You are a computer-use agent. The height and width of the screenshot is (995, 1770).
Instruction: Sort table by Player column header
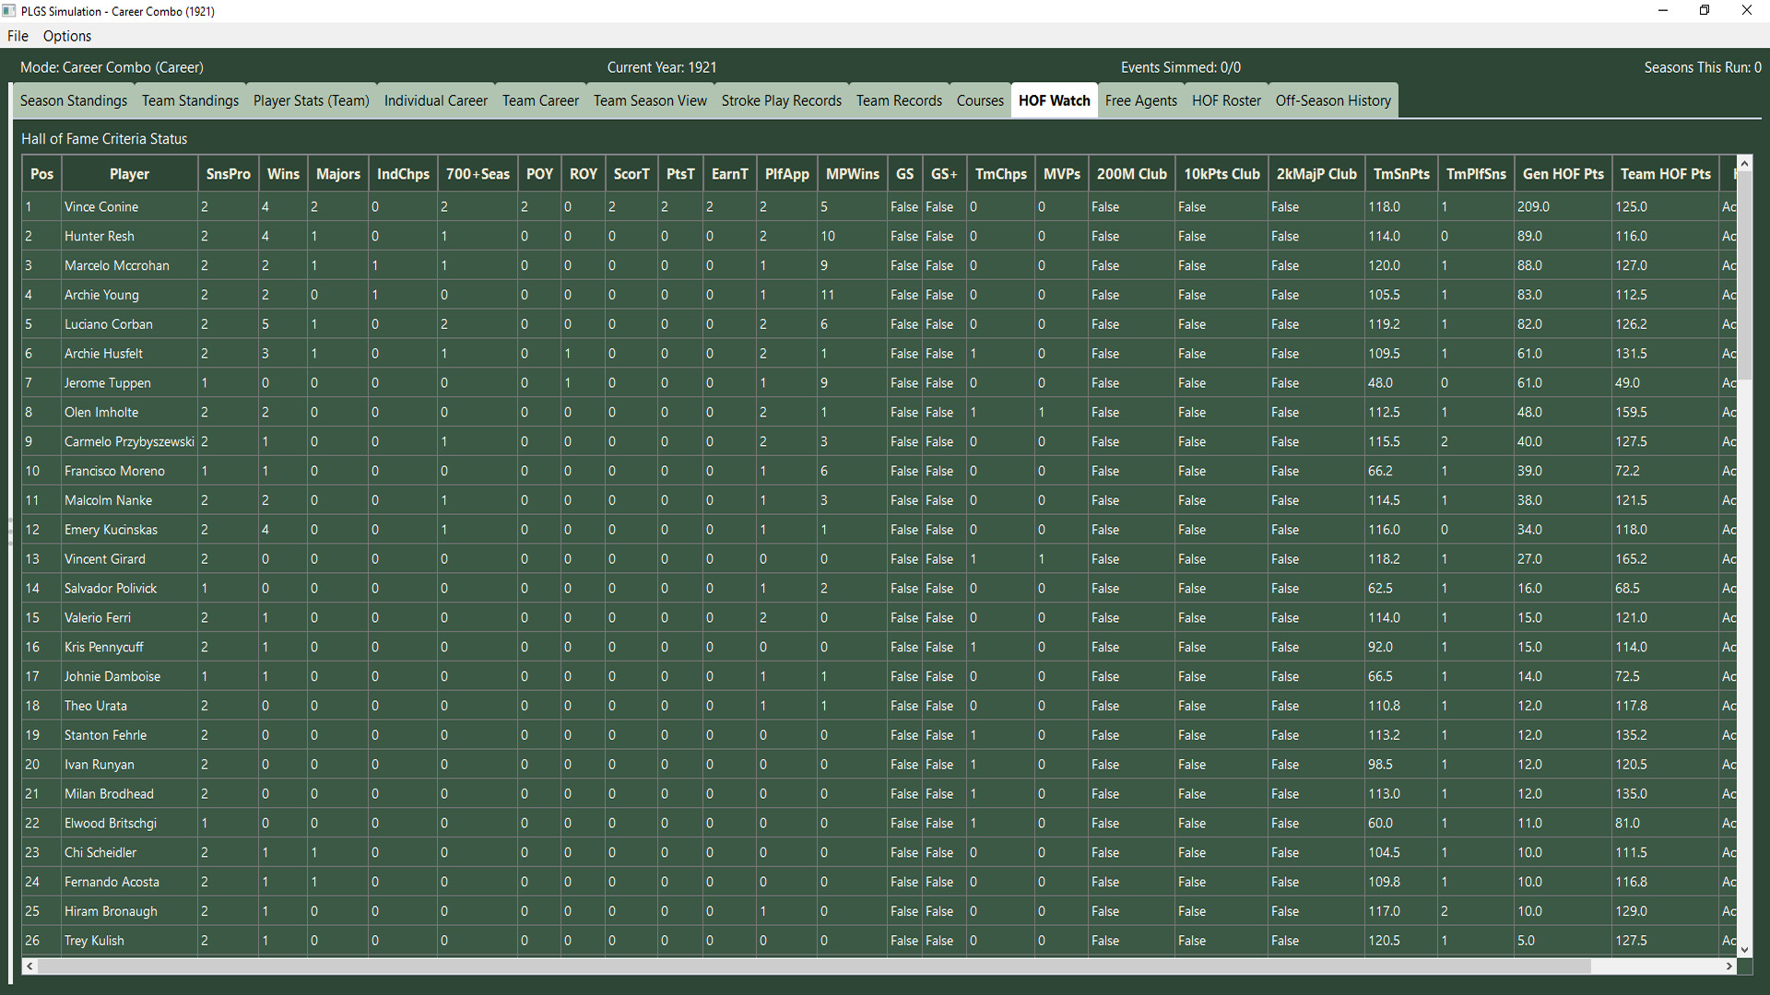point(129,174)
